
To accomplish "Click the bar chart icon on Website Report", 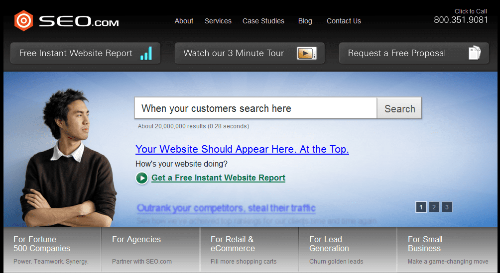I will (146, 53).
